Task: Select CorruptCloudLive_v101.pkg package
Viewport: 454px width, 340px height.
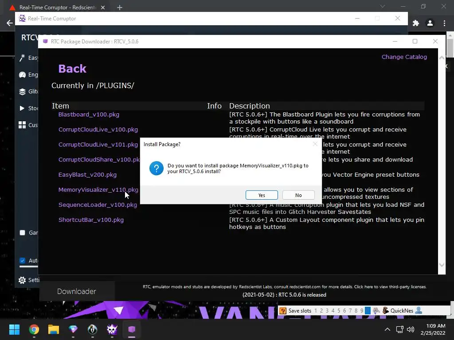Action: click(x=98, y=145)
